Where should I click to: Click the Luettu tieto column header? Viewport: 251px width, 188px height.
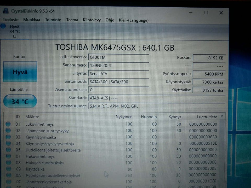(207, 117)
